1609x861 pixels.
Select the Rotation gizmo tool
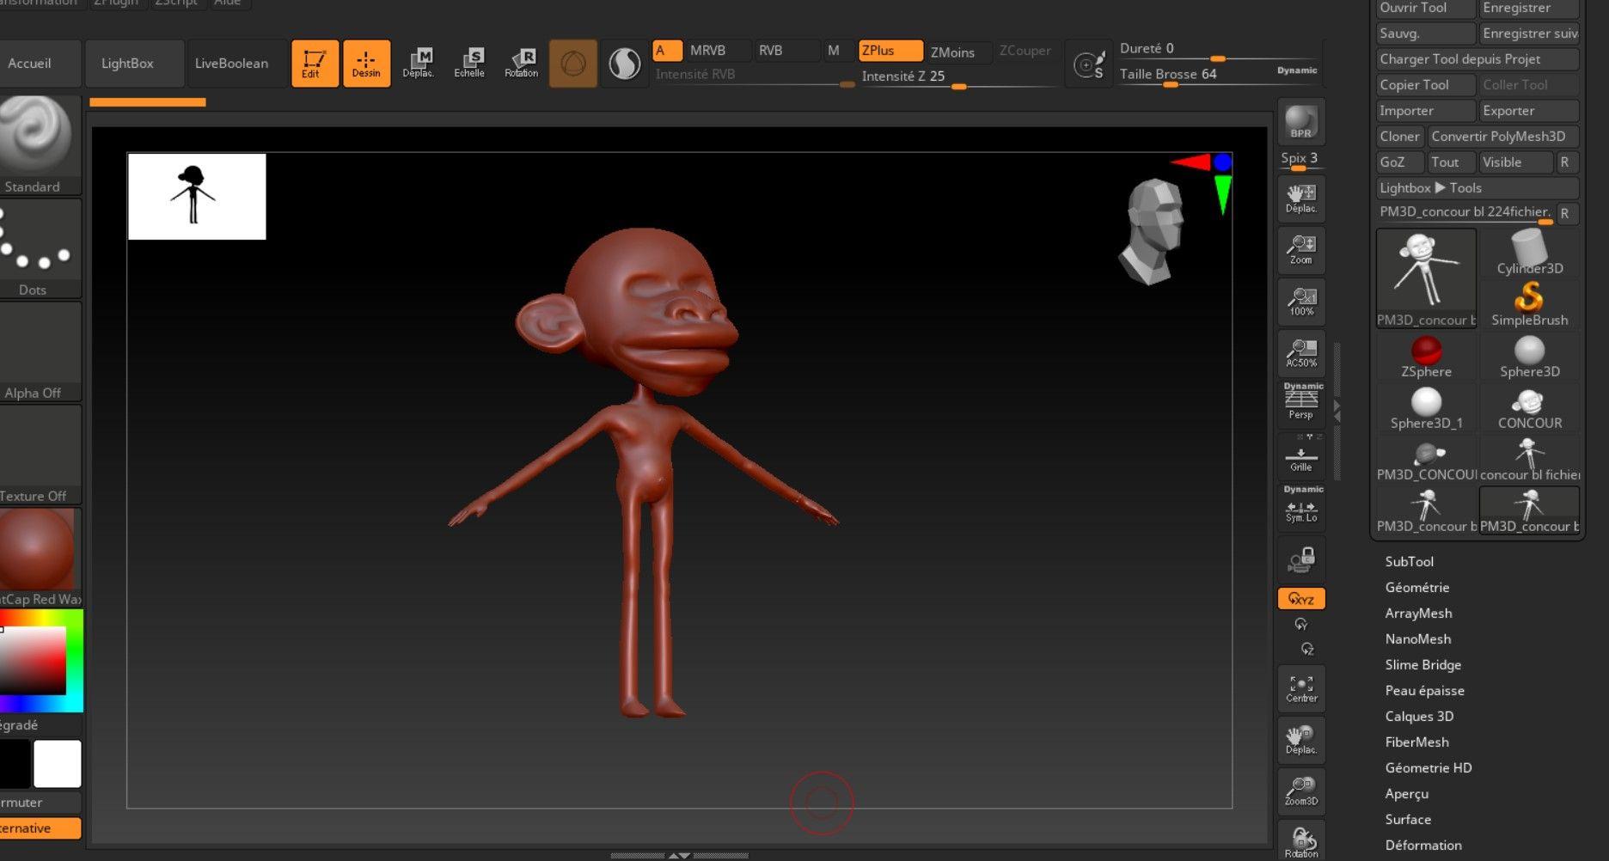(x=521, y=64)
